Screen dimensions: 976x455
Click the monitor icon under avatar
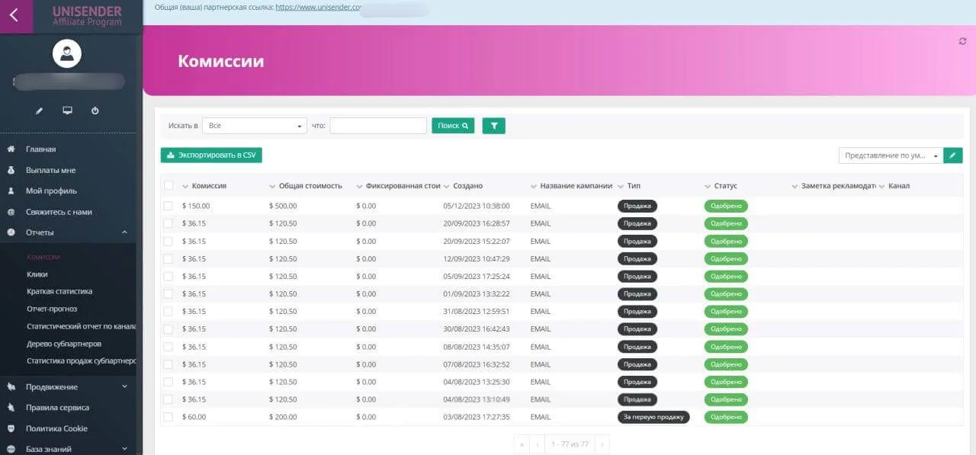[x=67, y=111]
